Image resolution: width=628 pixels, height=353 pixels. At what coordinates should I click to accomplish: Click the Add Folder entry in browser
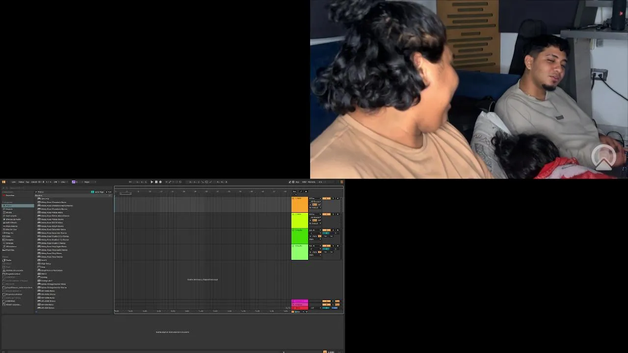(18, 304)
